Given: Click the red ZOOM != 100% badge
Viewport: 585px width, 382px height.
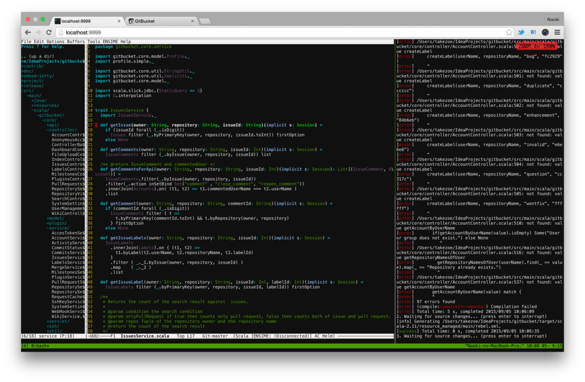Looking at the screenshot, I should [536, 46].
